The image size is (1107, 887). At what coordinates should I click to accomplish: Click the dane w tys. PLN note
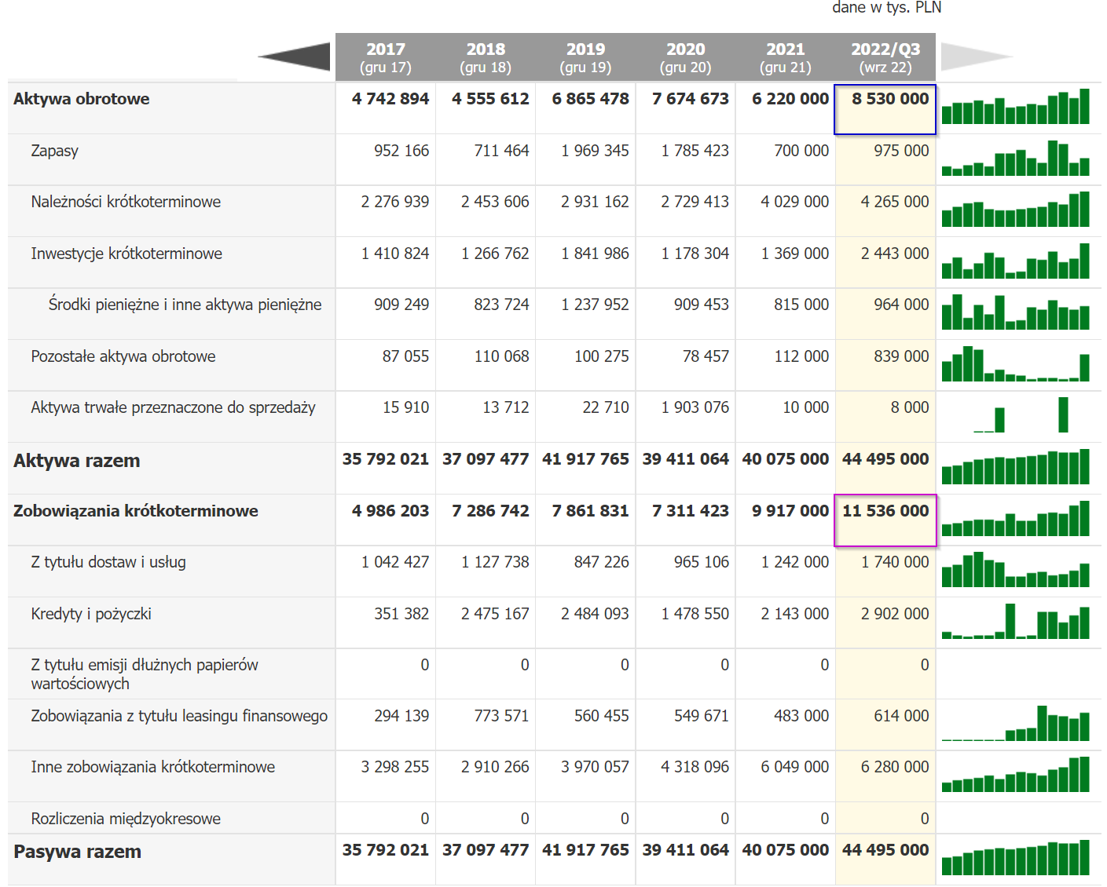(887, 8)
